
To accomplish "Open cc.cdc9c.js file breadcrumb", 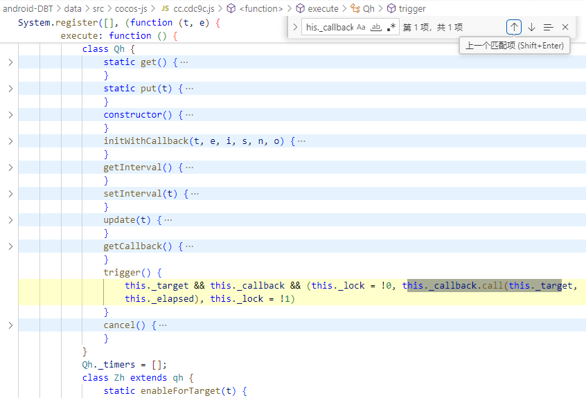I will (194, 8).
